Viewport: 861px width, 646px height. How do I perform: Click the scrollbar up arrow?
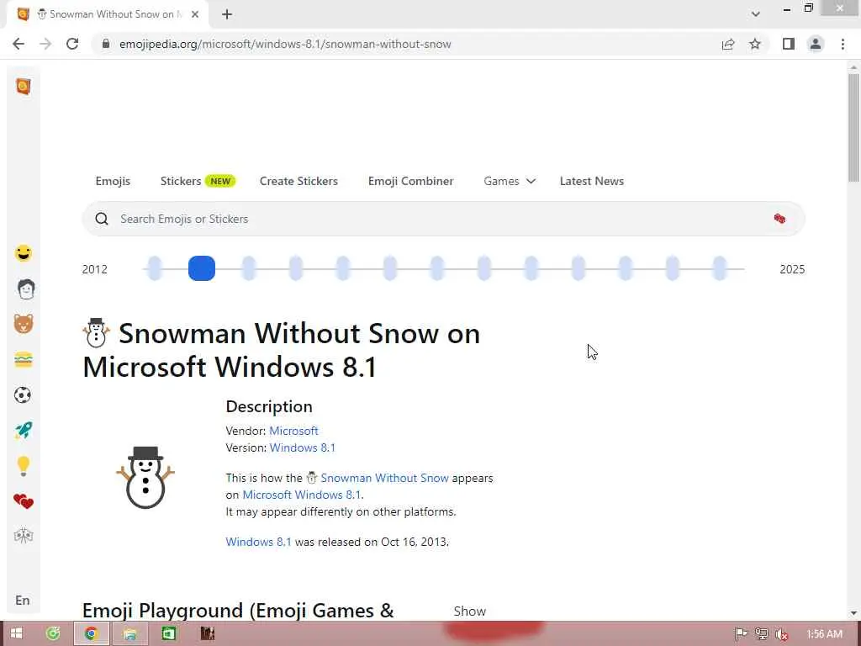853,67
